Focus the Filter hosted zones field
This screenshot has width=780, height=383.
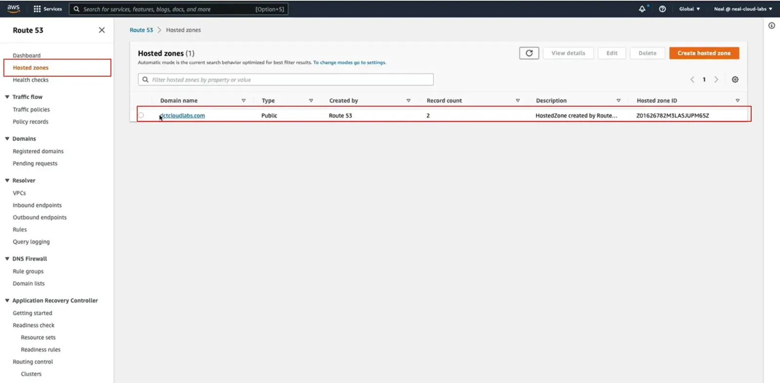pos(286,80)
